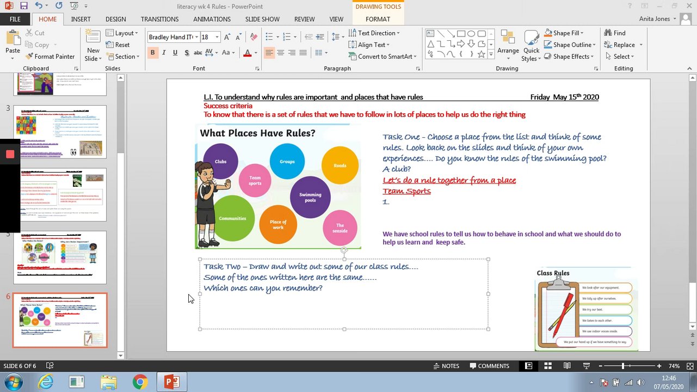
Task: Toggle Bold formatting
Action: (x=152, y=53)
